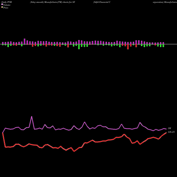
Task: Click the right end of the red price line
Action: [x=166, y=133]
